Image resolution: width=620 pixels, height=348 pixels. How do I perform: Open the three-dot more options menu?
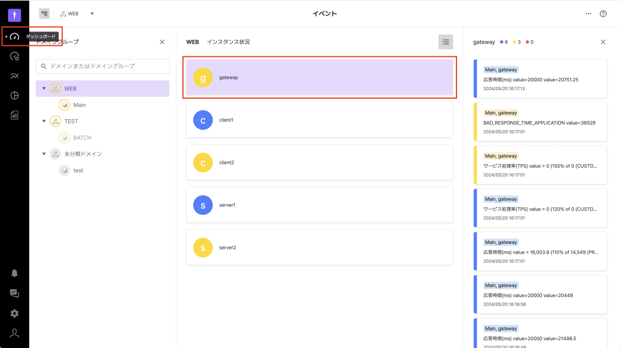[x=589, y=14]
